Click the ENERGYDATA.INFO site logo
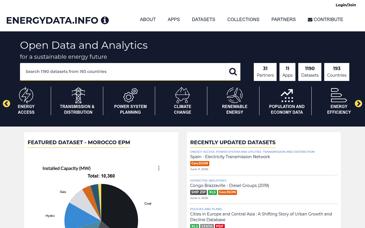 coord(52,21)
